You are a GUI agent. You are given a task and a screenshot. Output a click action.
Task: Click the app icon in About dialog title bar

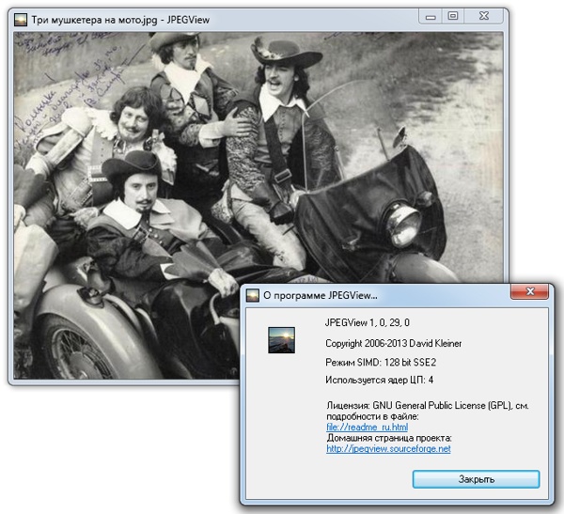point(253,295)
